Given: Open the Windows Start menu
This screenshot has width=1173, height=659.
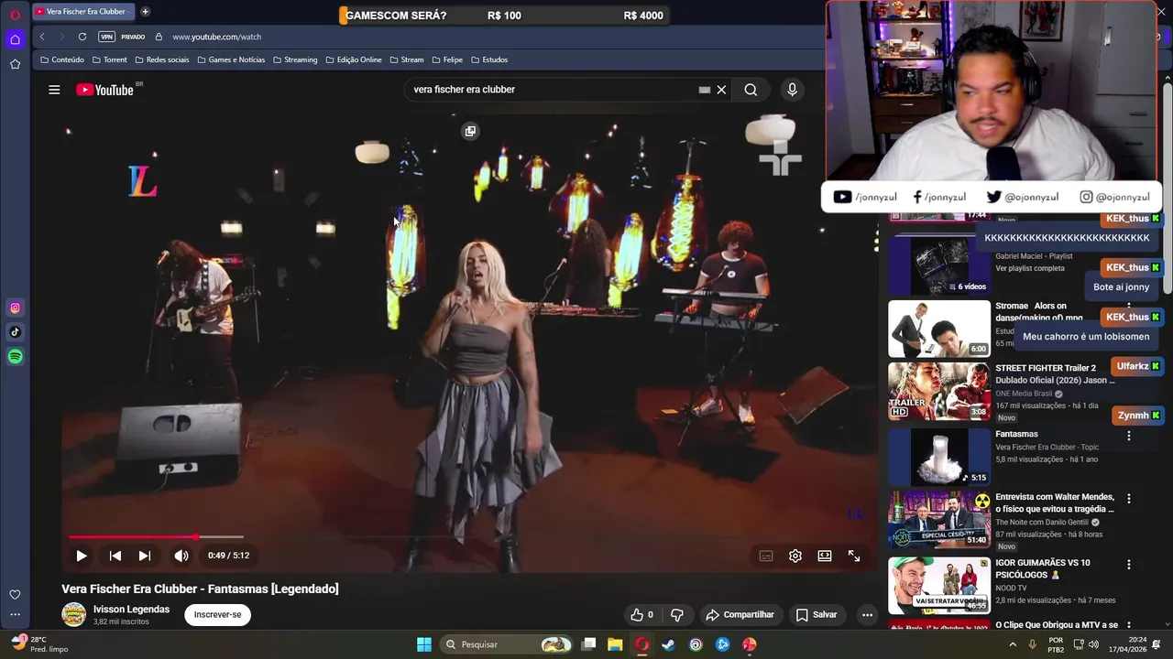Looking at the screenshot, I should [x=424, y=644].
